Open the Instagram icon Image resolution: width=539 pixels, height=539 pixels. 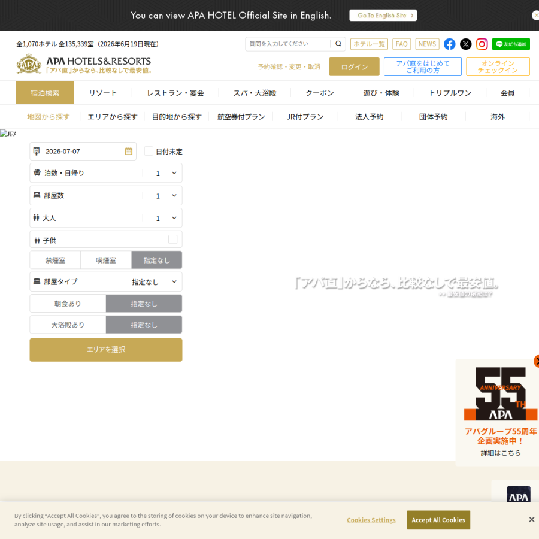[482, 44]
